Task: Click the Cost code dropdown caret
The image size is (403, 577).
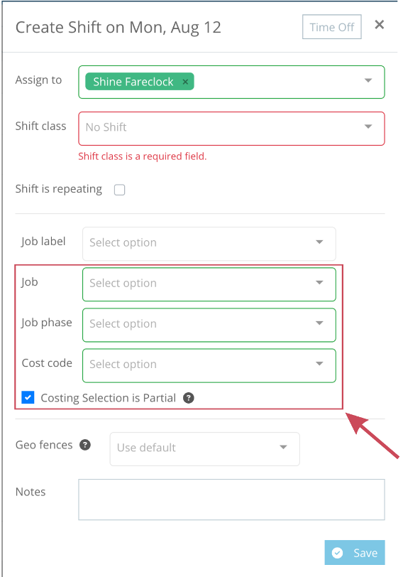Action: click(319, 364)
